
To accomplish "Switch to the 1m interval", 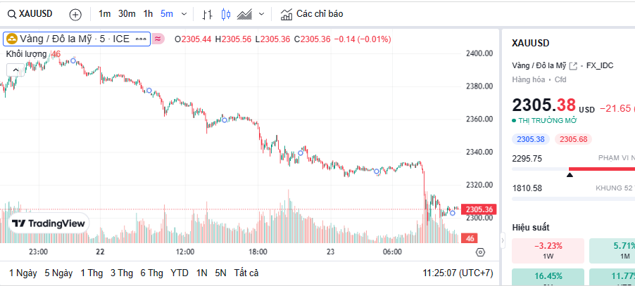I will (104, 14).
